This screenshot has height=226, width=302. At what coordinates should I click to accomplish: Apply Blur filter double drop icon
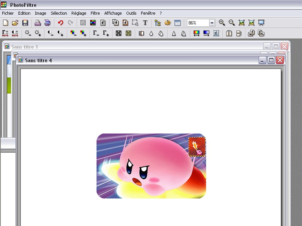click(161, 34)
